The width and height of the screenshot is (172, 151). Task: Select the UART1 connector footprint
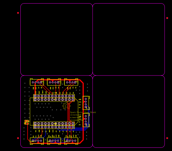(x=37, y=141)
